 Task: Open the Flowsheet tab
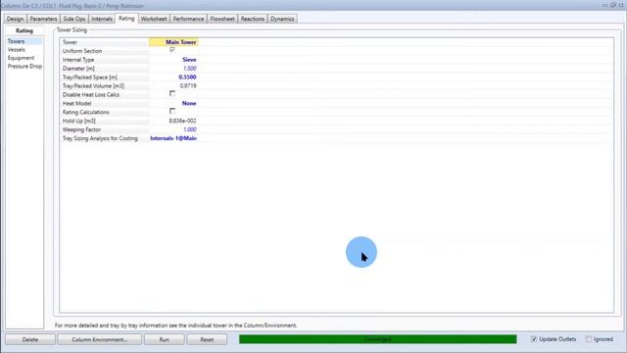(x=222, y=19)
